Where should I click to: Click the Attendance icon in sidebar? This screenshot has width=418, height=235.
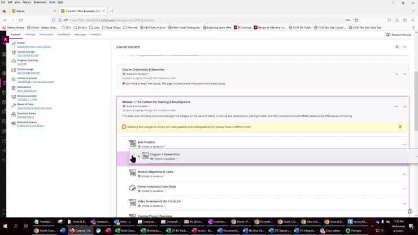pos(13,88)
